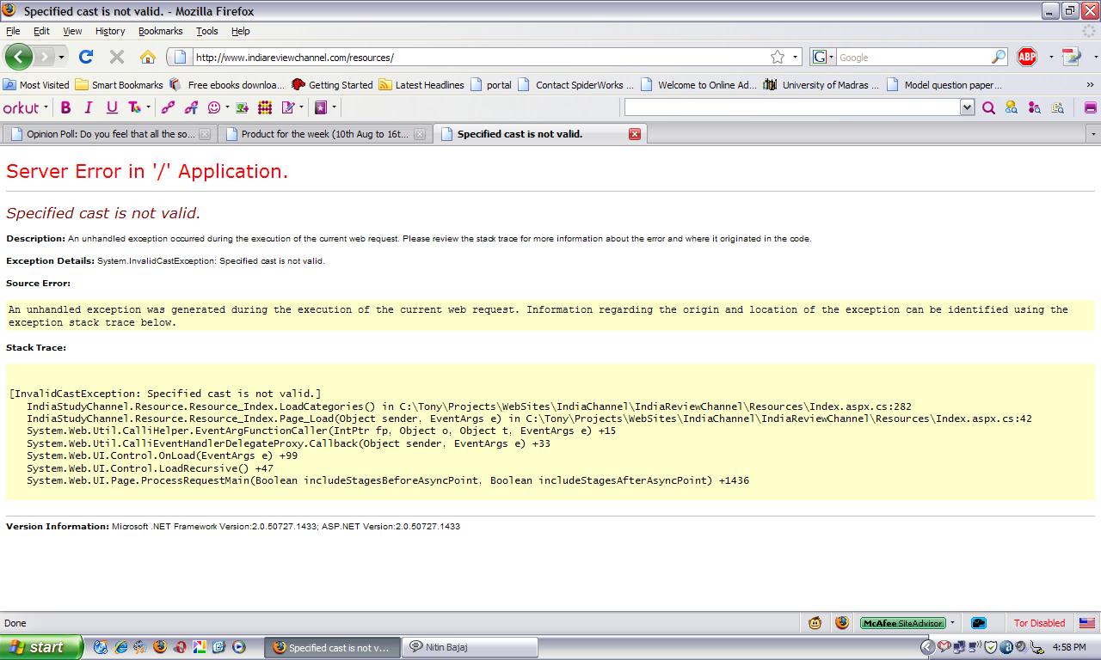Open the orkut toolbar search combo box dropdown
Image resolution: width=1101 pixels, height=660 pixels.
tap(967, 107)
